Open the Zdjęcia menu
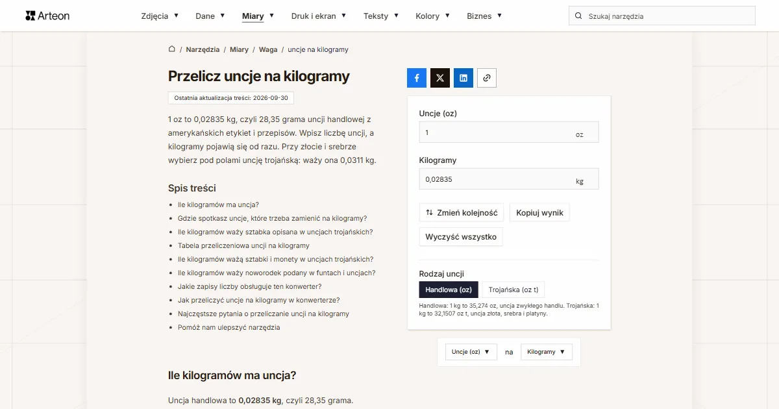This screenshot has height=409, width=779. click(x=160, y=16)
